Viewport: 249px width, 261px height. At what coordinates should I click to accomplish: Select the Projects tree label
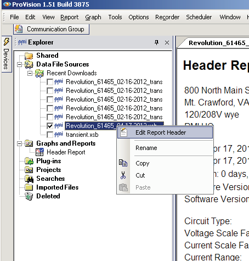[x=49, y=170]
